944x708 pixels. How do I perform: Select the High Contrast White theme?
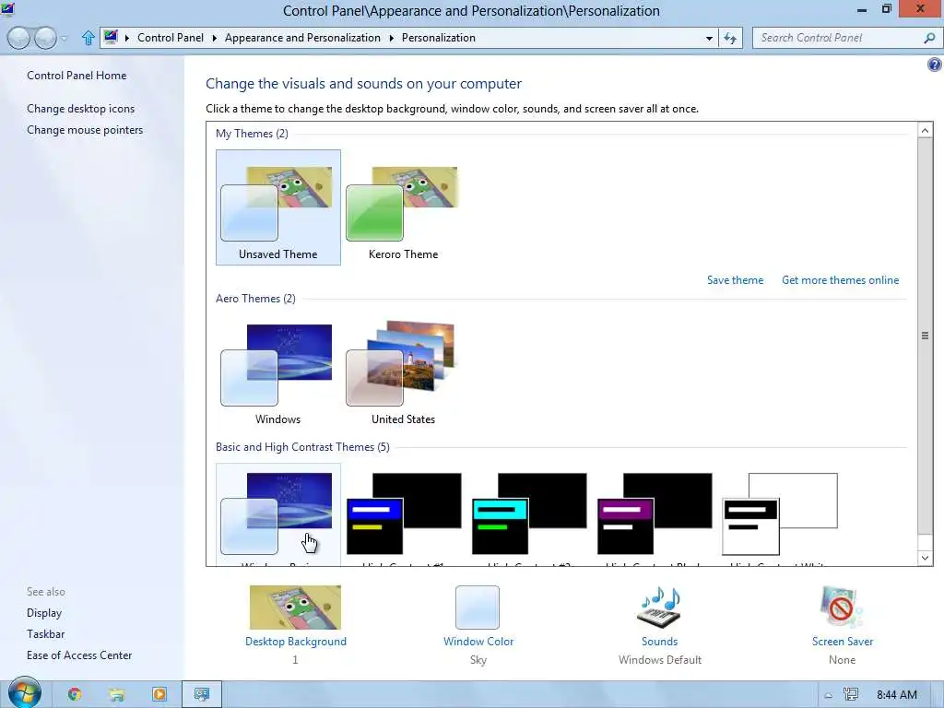(x=780, y=514)
